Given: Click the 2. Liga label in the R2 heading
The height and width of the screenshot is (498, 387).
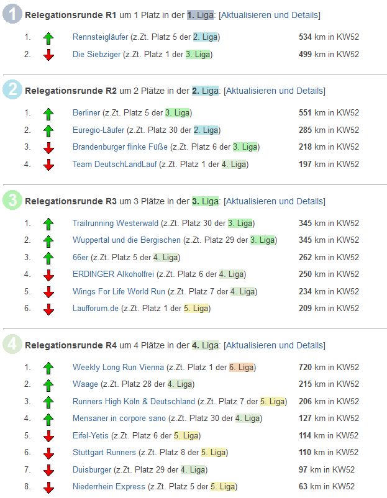Looking at the screenshot, I should click(x=205, y=91).
